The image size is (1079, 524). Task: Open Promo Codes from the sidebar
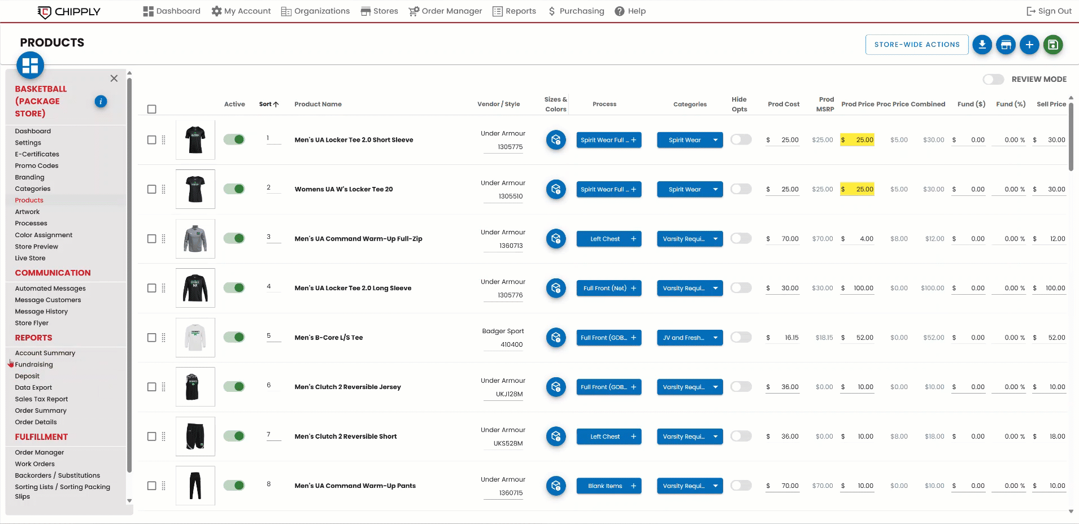[36, 165]
